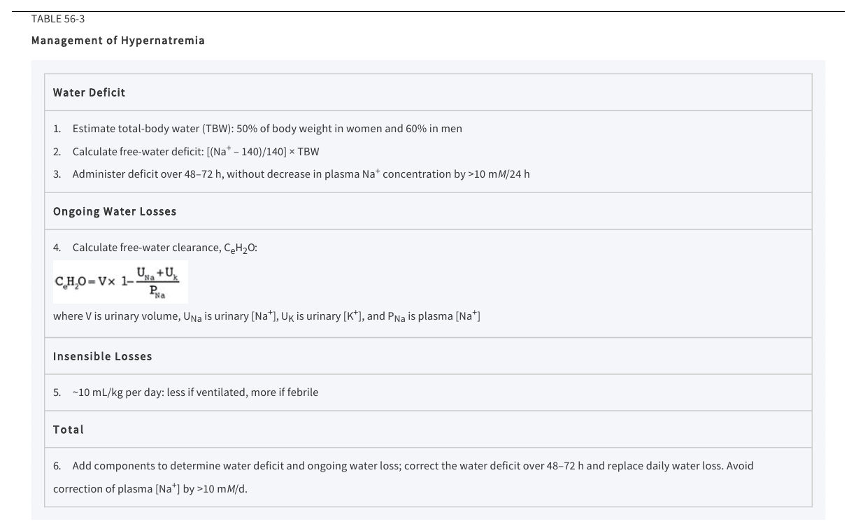Click the Insensible Losses section header
This screenshot has height=531, width=856.
click(102, 356)
